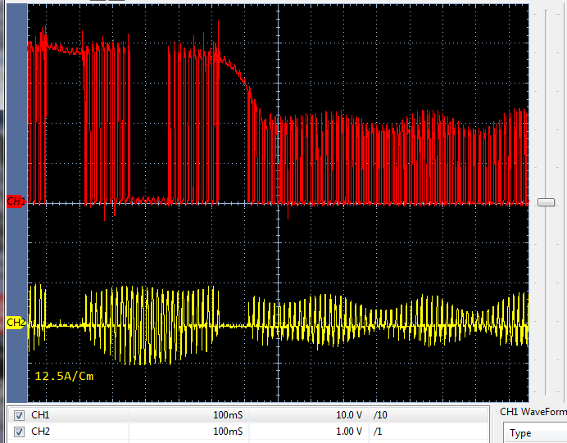This screenshot has height=443, width=567.
Task: Click the 12.5A/Cm annotation text
Action: (64, 376)
